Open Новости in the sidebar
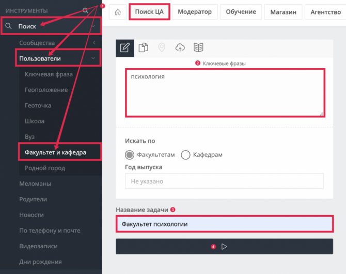The image size is (346, 274). [x=32, y=215]
